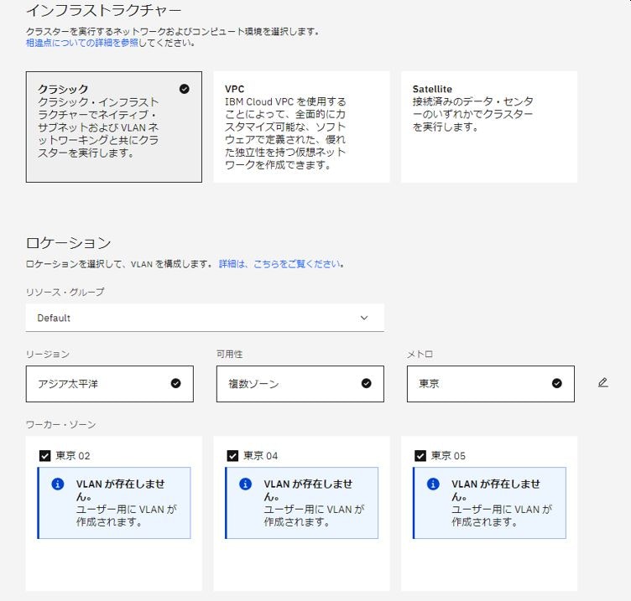Choose the VPC infrastructure card
The width and height of the screenshot is (631, 601).
coord(301,127)
